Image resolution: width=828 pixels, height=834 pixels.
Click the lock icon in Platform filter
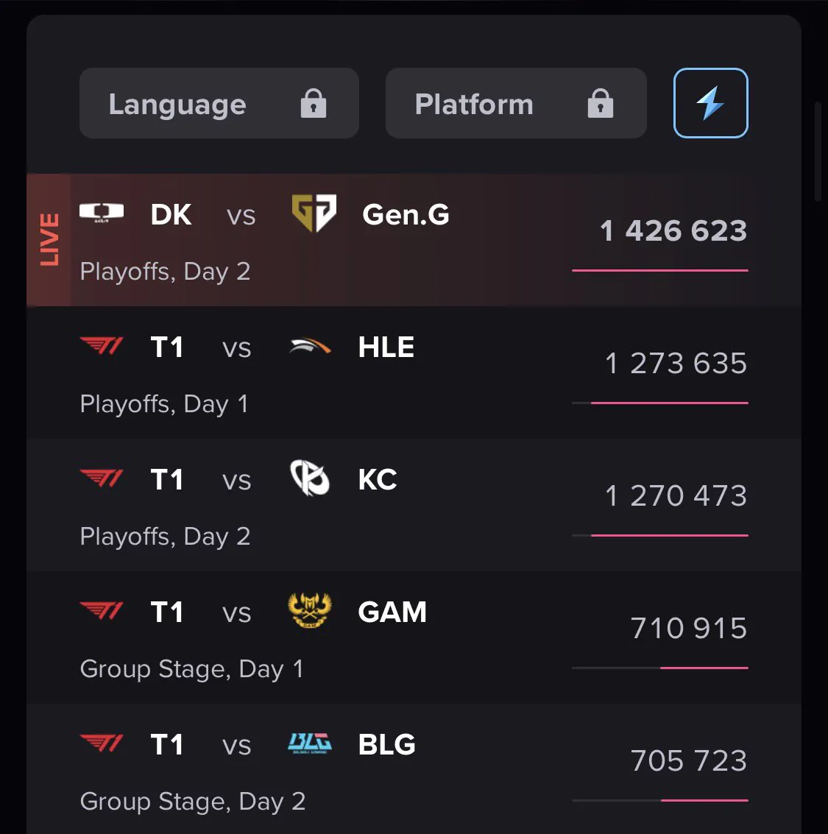(x=601, y=103)
